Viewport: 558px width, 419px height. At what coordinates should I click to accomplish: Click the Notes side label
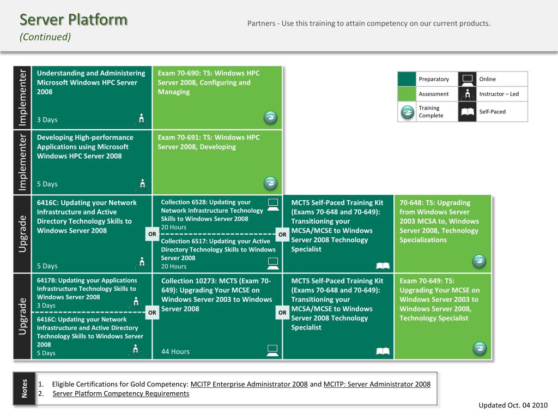click(x=24, y=388)
